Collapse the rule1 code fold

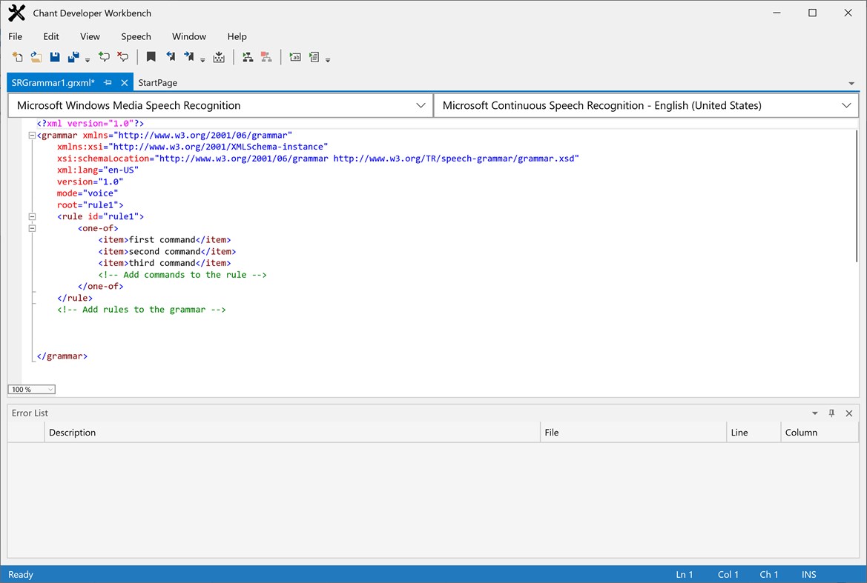pos(32,216)
